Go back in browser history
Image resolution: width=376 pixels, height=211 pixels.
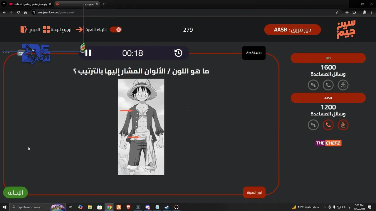click(x=4, y=12)
